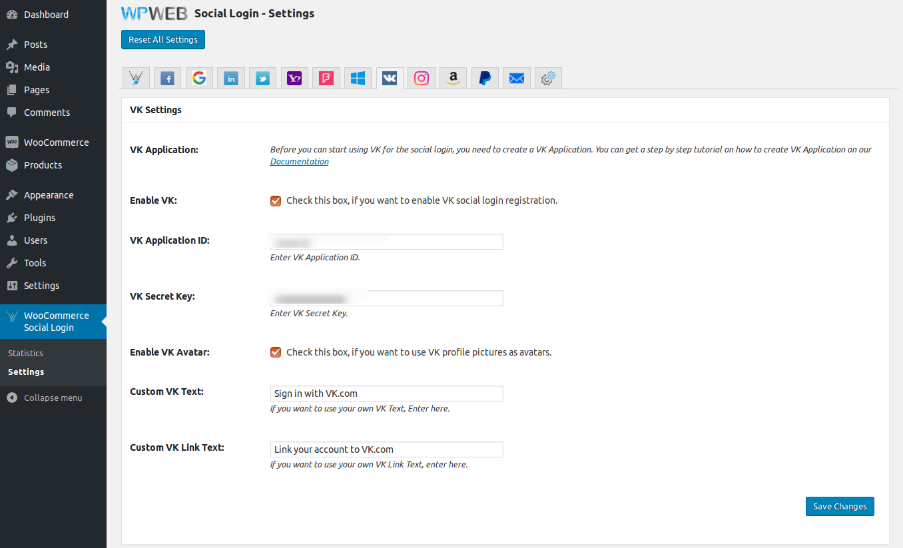Click the Custom VK Text field
The image size is (903, 548).
(386, 394)
